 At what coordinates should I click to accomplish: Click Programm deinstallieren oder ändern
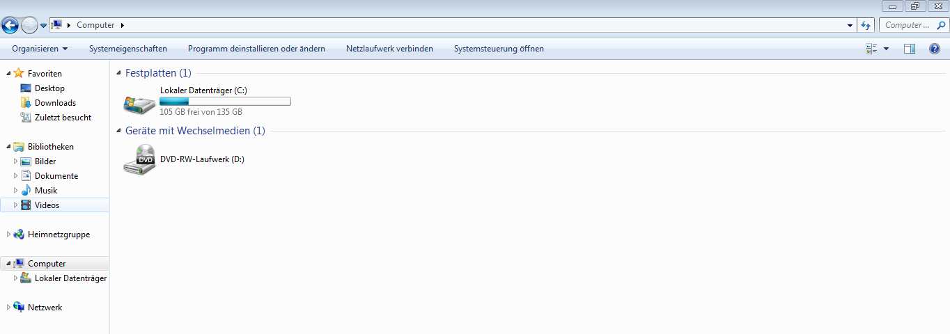(x=256, y=49)
